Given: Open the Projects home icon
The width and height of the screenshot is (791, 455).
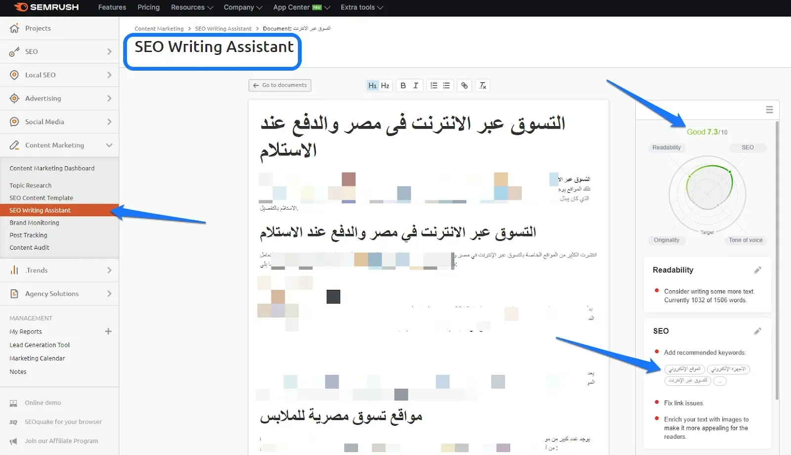Looking at the screenshot, I should tap(14, 28).
